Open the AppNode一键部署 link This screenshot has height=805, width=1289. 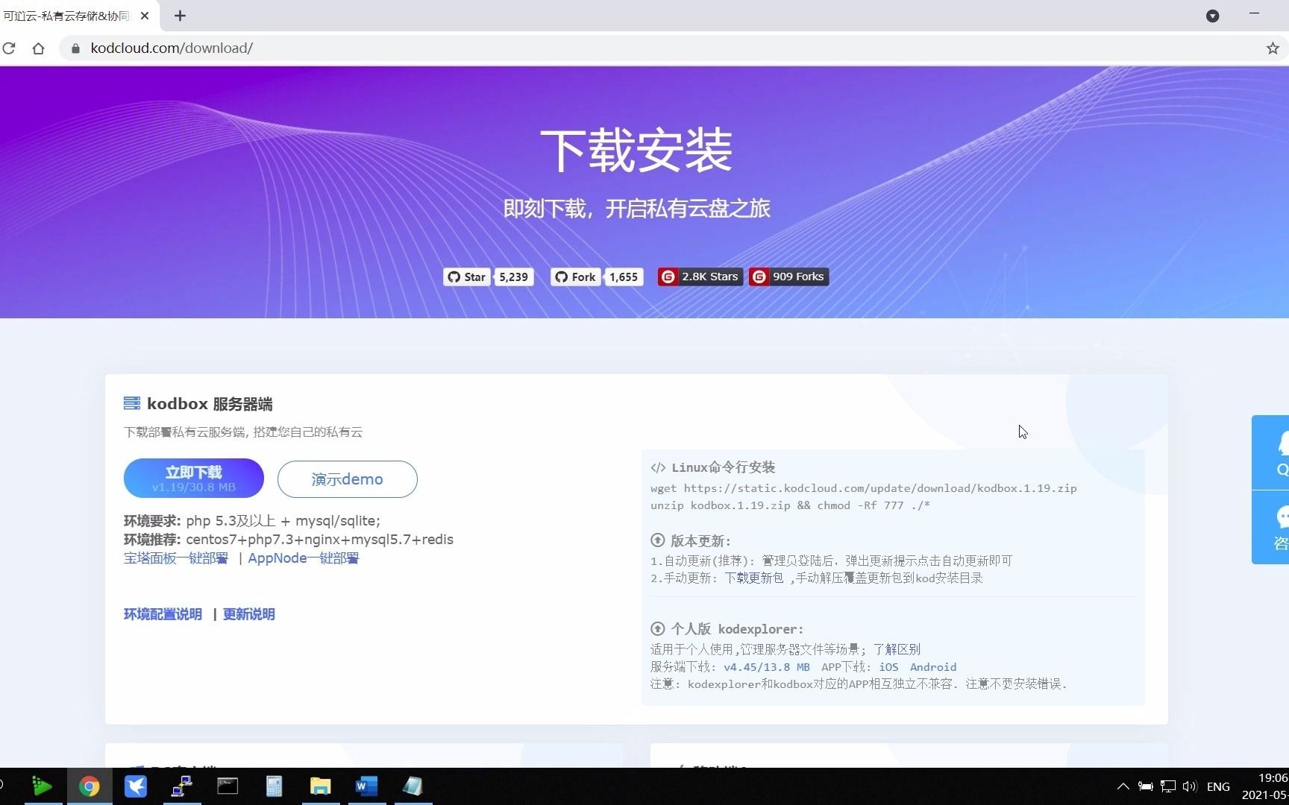tap(304, 558)
